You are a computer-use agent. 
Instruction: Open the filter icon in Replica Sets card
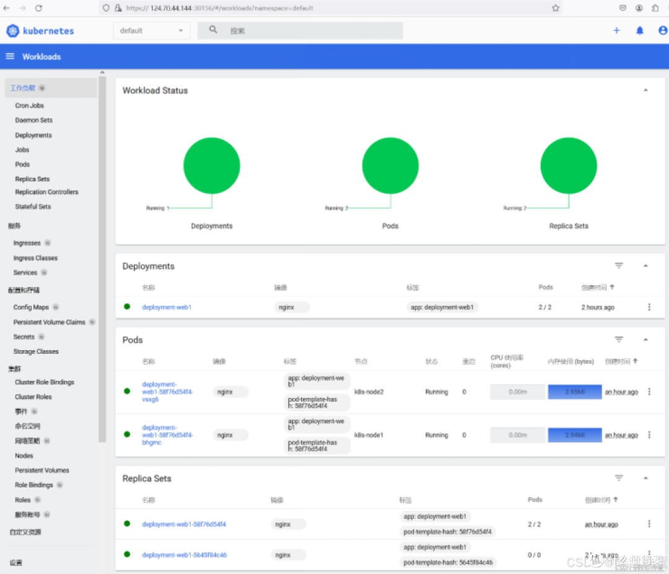(x=619, y=478)
